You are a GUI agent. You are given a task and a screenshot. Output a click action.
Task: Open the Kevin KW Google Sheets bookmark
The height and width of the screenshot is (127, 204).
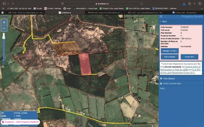click(138, 8)
